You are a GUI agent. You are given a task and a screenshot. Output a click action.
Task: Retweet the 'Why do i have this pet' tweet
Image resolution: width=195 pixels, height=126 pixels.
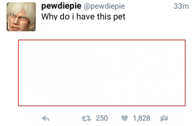(86, 118)
